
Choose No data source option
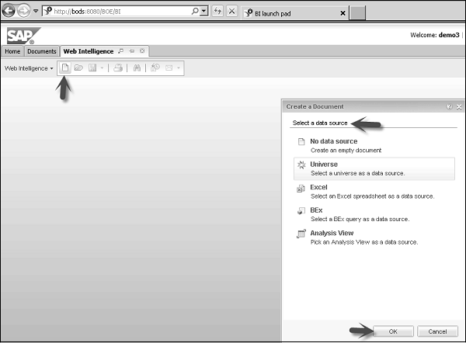pyautogui.click(x=374, y=146)
